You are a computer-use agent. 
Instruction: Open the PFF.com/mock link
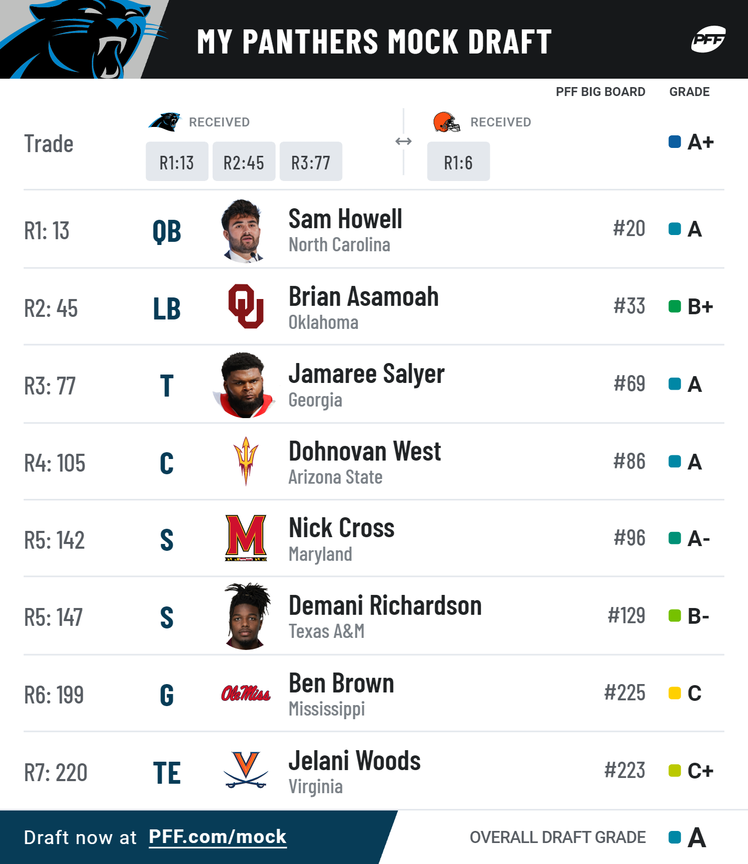click(x=218, y=837)
